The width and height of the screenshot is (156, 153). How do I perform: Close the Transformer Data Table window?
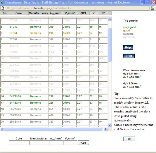(153, 3)
